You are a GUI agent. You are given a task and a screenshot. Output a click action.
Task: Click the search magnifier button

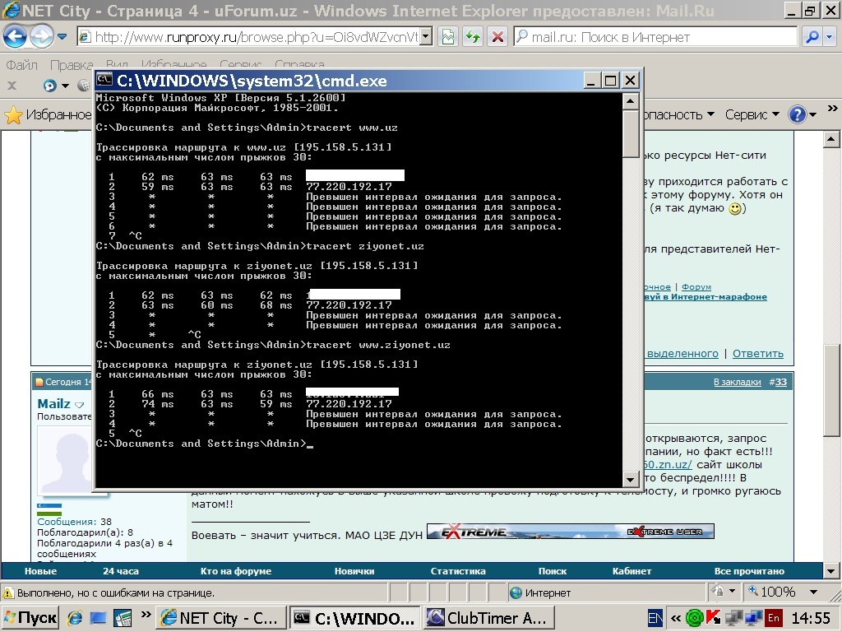[812, 36]
